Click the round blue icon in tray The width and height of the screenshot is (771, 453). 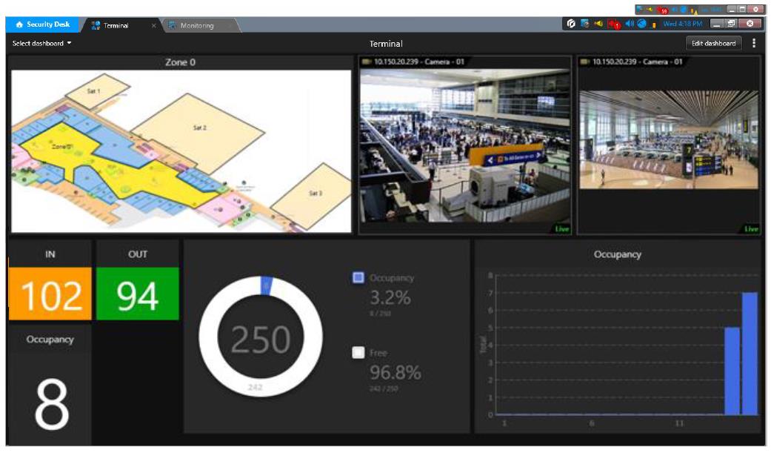[641, 24]
